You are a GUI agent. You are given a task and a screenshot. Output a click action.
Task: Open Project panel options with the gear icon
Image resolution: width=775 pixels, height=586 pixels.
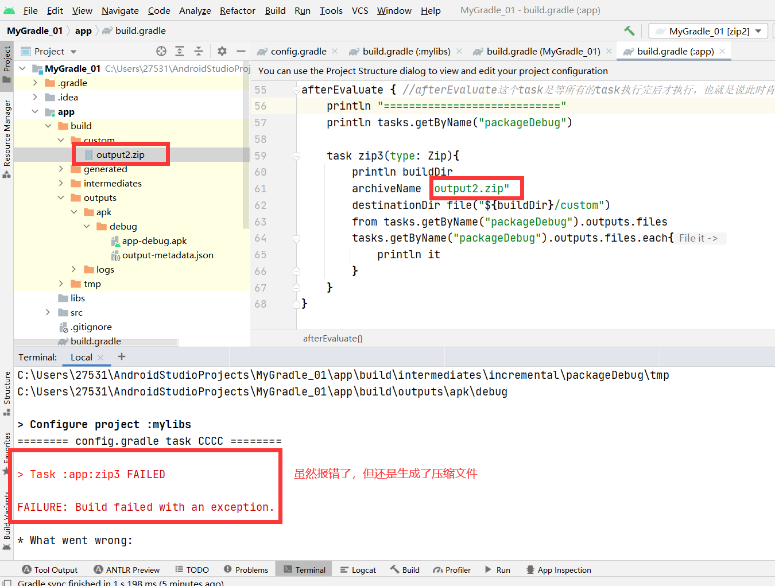tap(222, 51)
